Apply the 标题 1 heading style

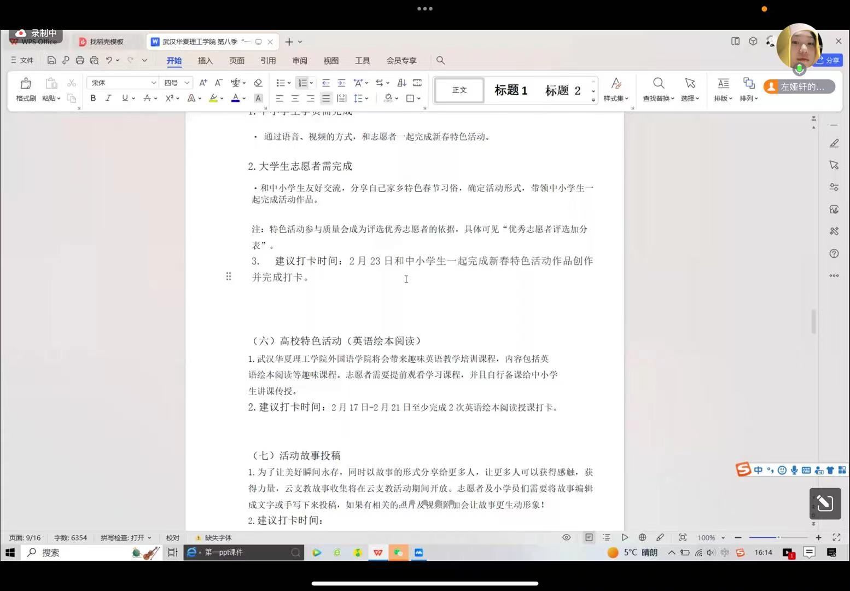click(x=510, y=90)
